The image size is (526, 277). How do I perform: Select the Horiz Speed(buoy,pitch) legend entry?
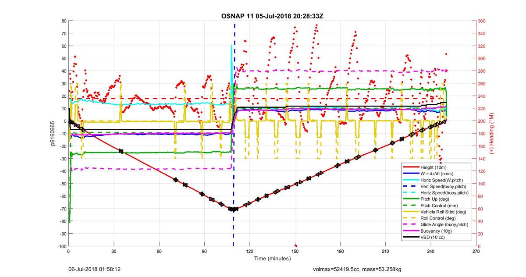pyautogui.click(x=437, y=193)
